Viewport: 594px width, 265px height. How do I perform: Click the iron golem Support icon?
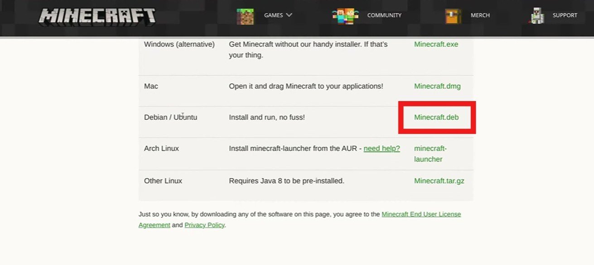coord(537,16)
